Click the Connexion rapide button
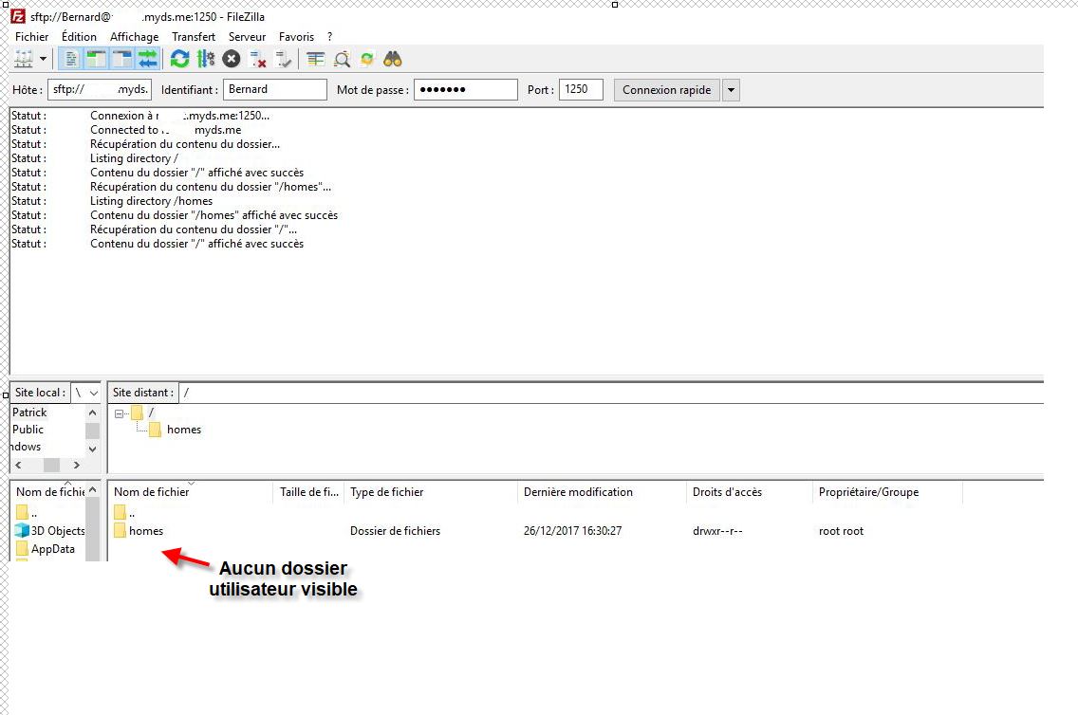The width and height of the screenshot is (1078, 715). click(x=666, y=90)
